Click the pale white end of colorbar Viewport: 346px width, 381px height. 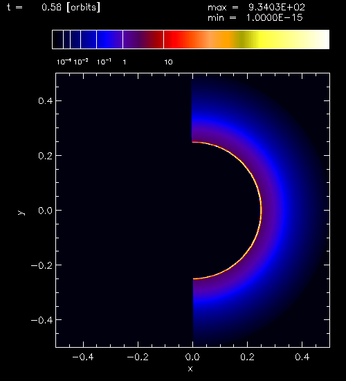tap(318, 39)
